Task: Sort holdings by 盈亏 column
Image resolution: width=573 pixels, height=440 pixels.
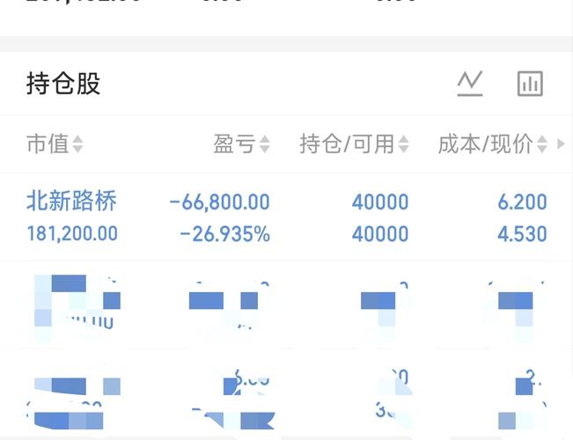Action: [241, 143]
